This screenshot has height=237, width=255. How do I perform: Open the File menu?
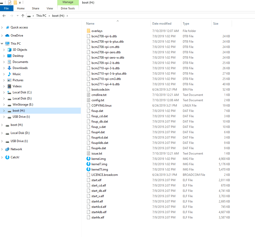[7, 8]
